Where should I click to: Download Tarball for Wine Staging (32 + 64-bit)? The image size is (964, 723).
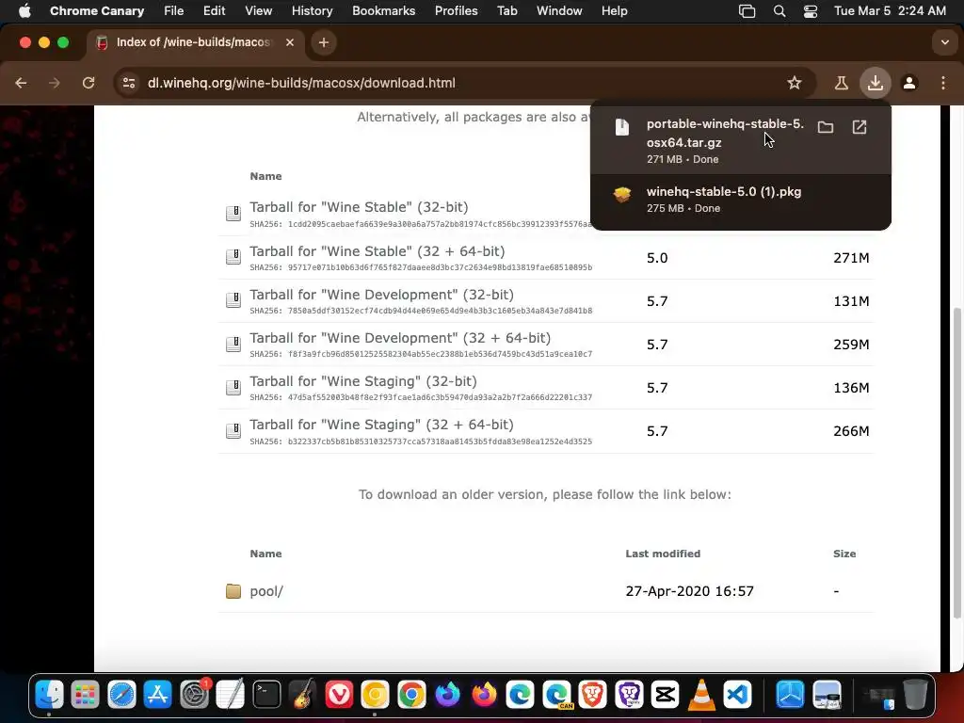click(x=381, y=425)
